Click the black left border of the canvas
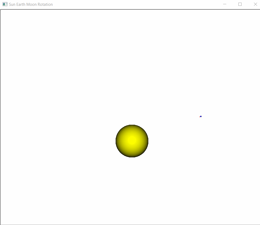 1,116
